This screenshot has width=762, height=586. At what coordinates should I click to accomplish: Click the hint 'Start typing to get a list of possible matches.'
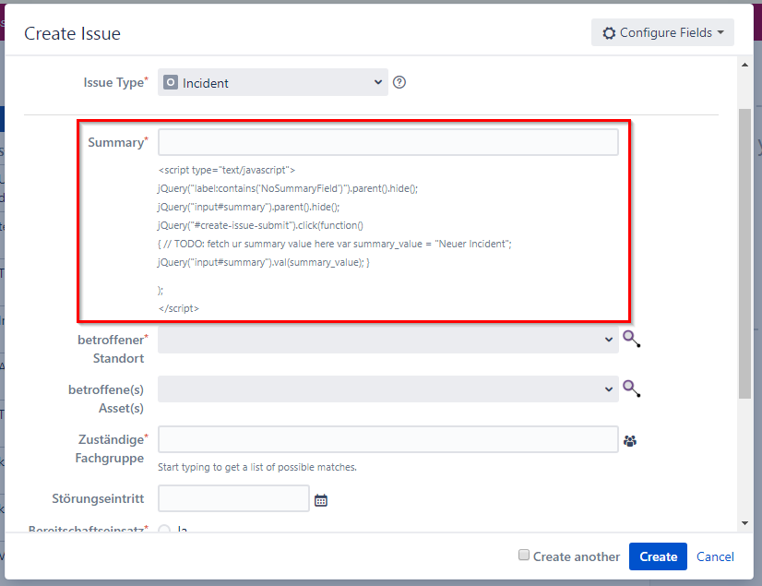point(257,467)
